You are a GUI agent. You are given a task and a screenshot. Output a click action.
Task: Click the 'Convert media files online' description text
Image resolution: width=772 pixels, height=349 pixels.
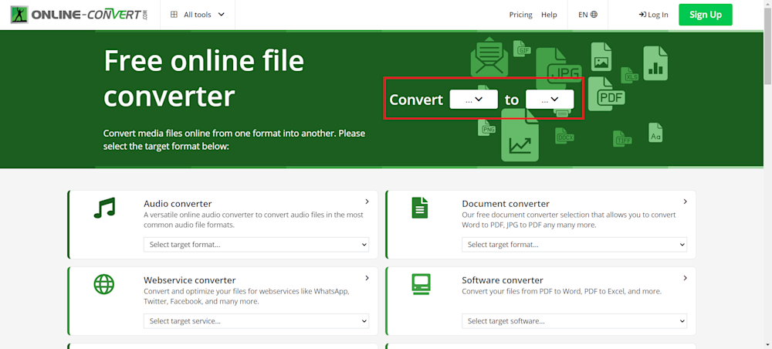[x=235, y=140]
